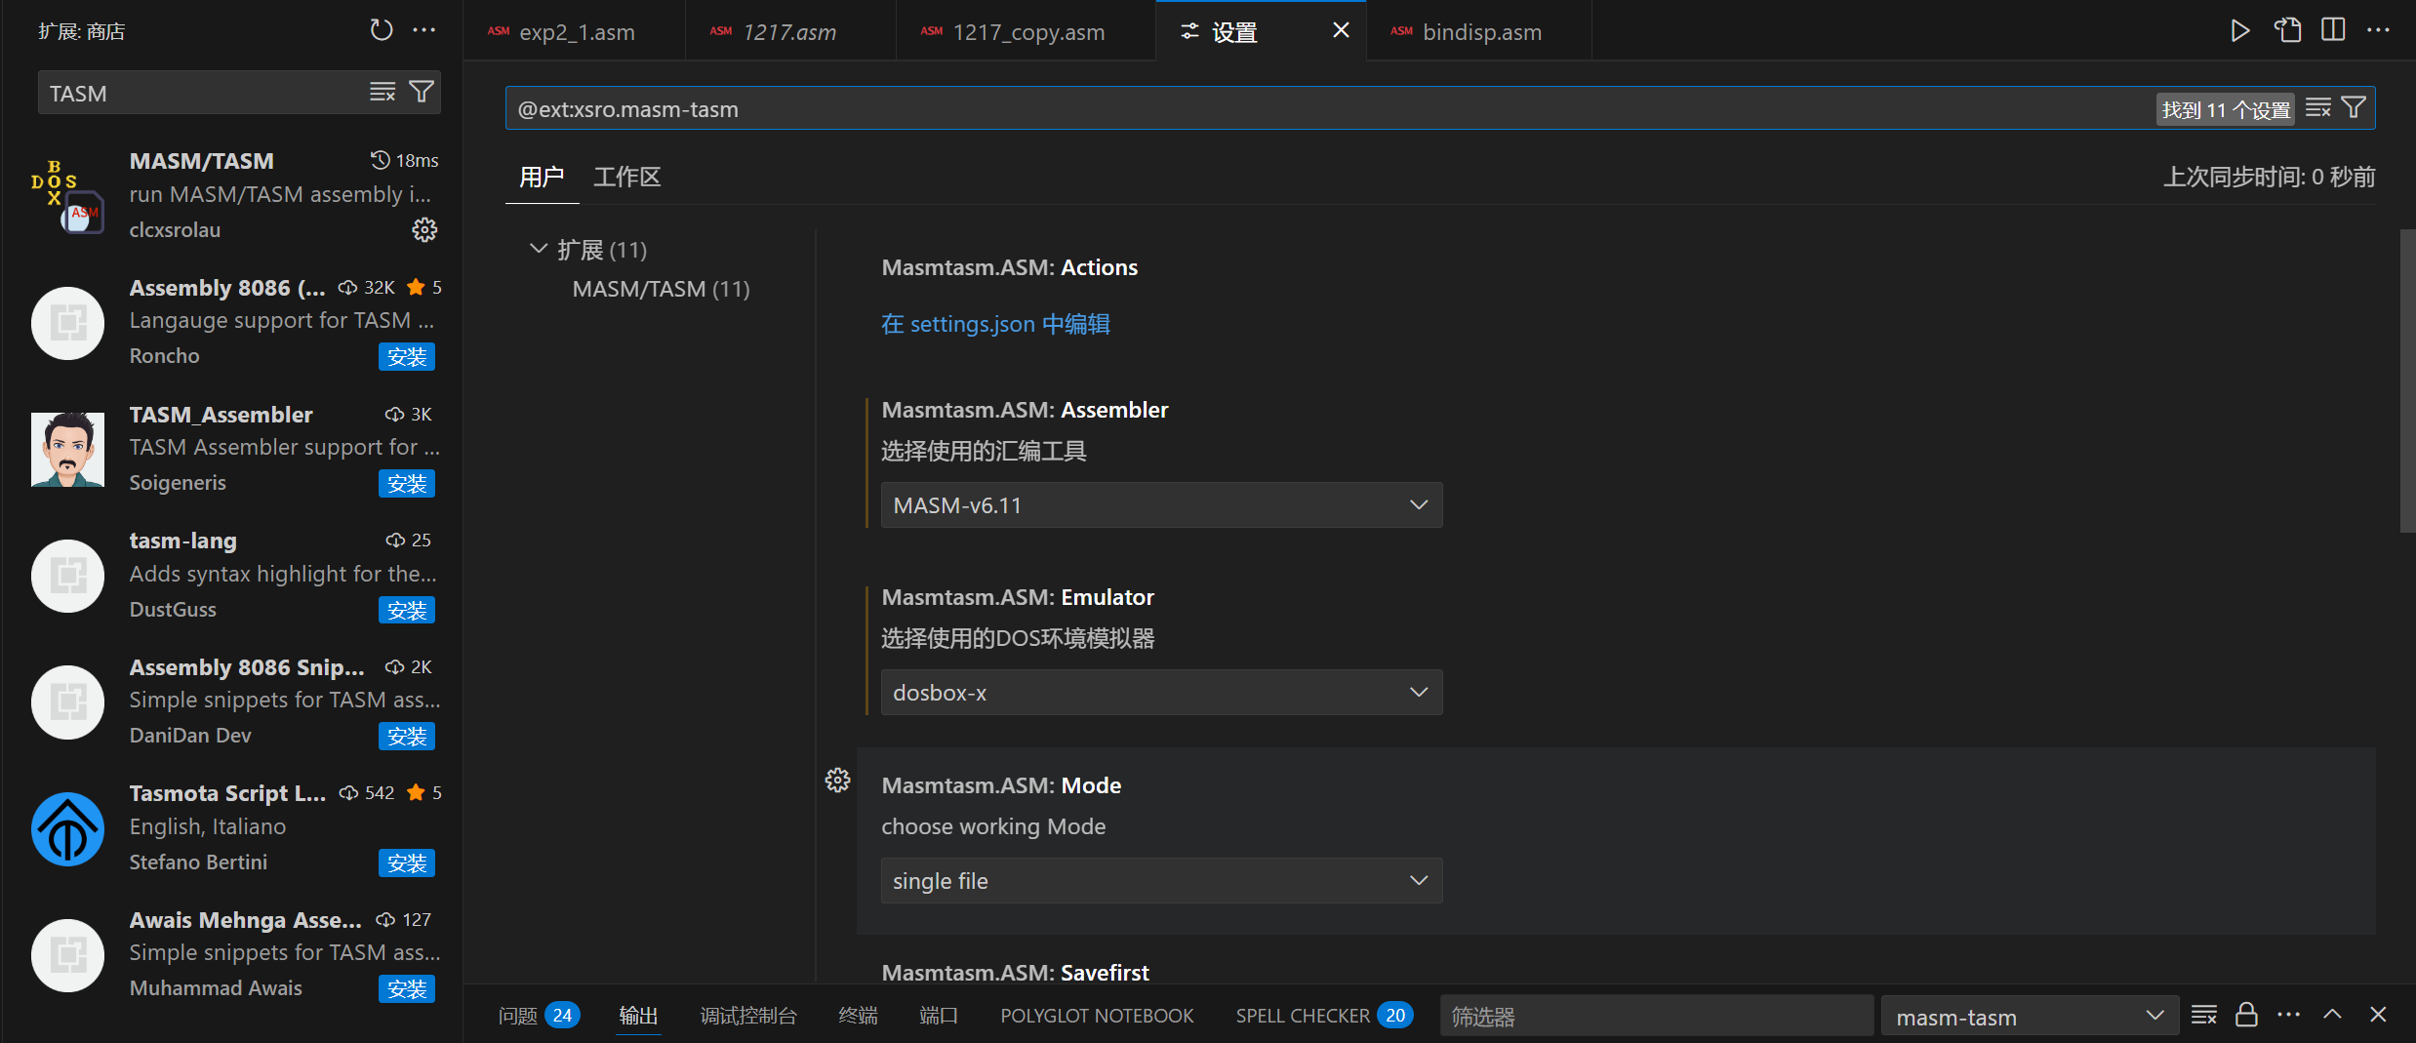Install Assembly 8086 Snippets by DaniDan Dev
This screenshot has height=1043, width=2416.
coord(407,737)
